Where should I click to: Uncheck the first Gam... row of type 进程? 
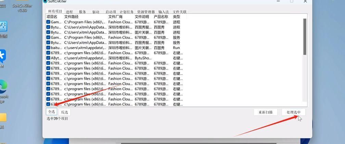click(48, 22)
